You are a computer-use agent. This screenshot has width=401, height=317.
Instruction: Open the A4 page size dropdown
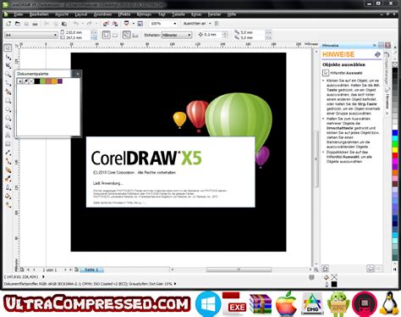coord(31,35)
